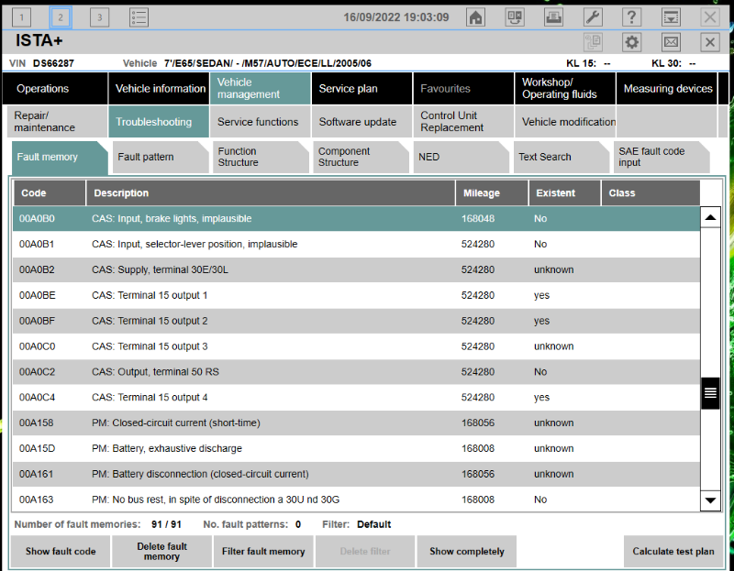The image size is (734, 571).
Task: Click scrollbar up arrow in fault list
Action: tap(710, 217)
